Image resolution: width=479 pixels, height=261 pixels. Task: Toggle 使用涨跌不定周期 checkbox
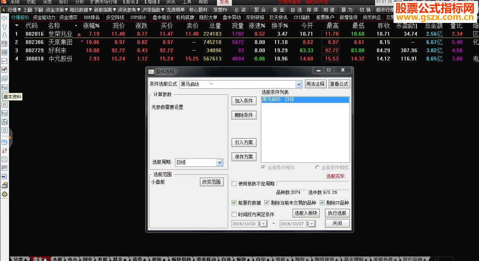click(x=234, y=184)
